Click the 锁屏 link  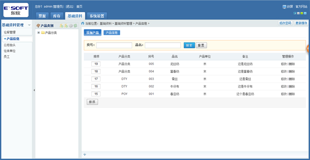point(290,7)
